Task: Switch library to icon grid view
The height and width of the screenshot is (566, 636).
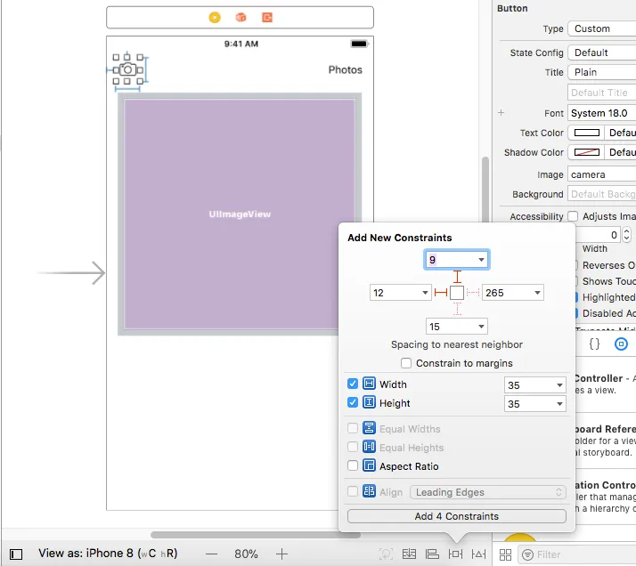Action: [505, 554]
